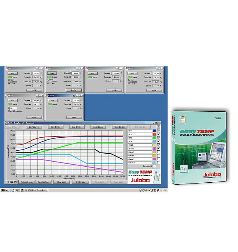The width and height of the screenshot is (238, 252).
Task: Click Autoscale temp button
Action: pos(27,182)
